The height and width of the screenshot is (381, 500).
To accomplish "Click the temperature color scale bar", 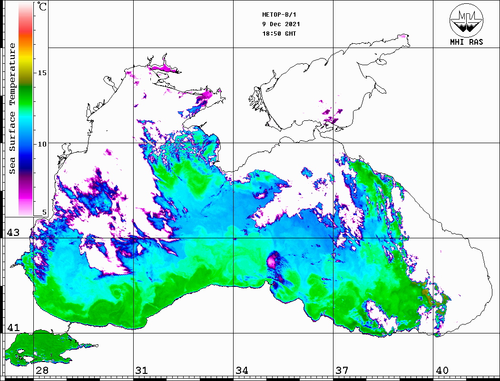I will pyautogui.click(x=26, y=109).
